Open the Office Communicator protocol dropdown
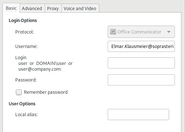The height and width of the screenshot is (132, 185). tap(141, 32)
